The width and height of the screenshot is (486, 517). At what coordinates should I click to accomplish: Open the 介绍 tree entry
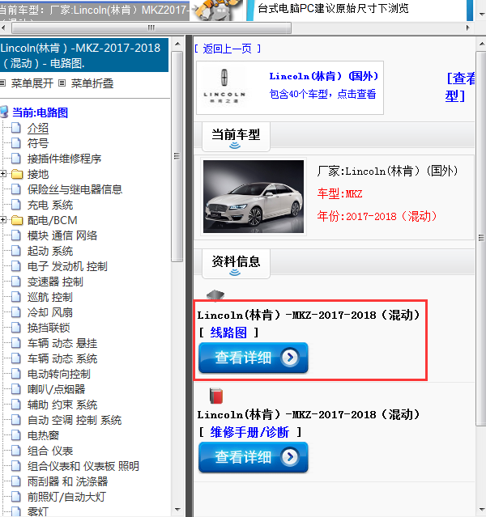38,128
